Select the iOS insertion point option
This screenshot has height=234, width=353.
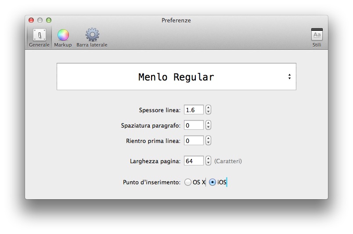(x=213, y=183)
